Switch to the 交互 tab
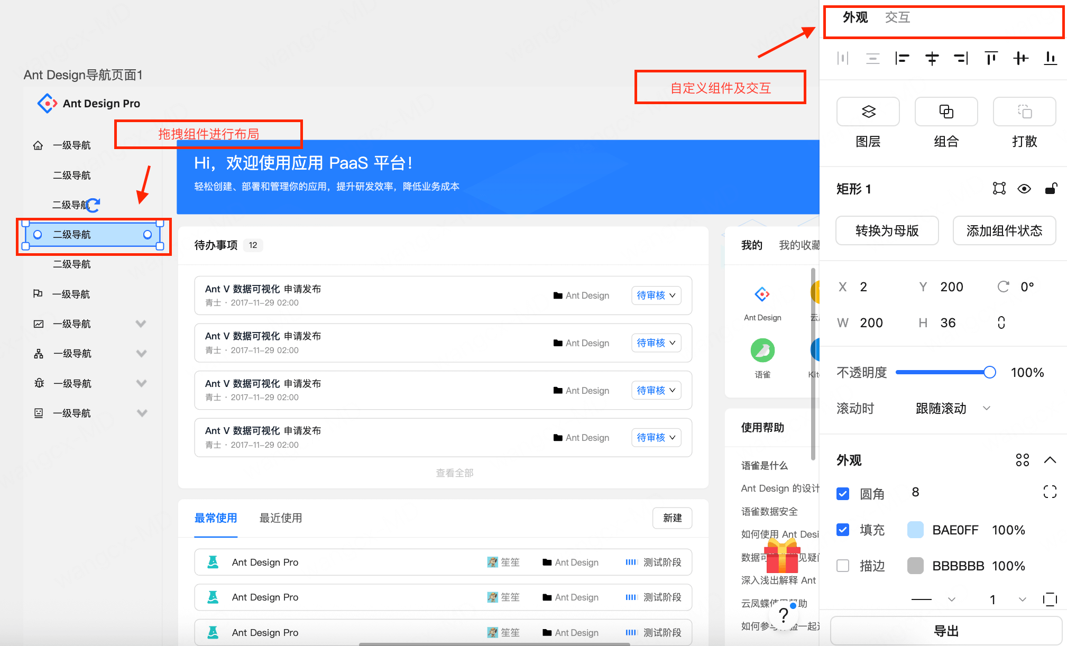Viewport: 1067px width, 646px height. click(897, 17)
